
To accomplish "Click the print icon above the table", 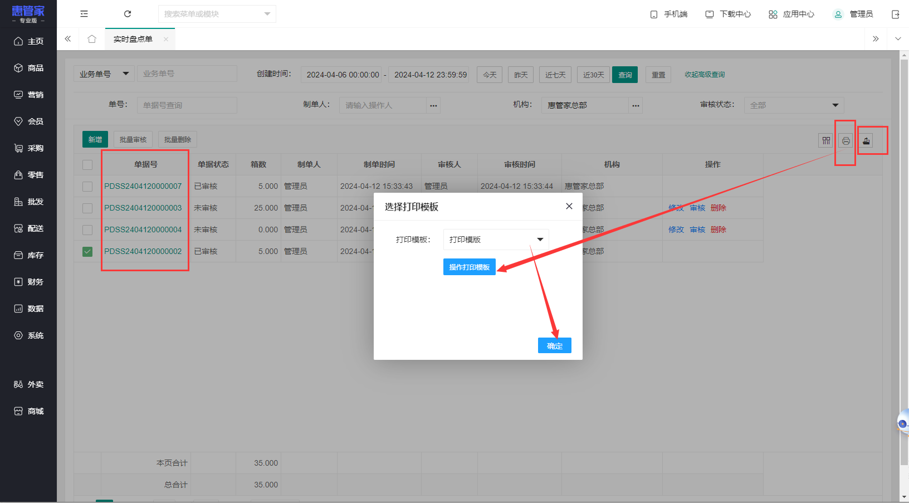I will [x=846, y=141].
